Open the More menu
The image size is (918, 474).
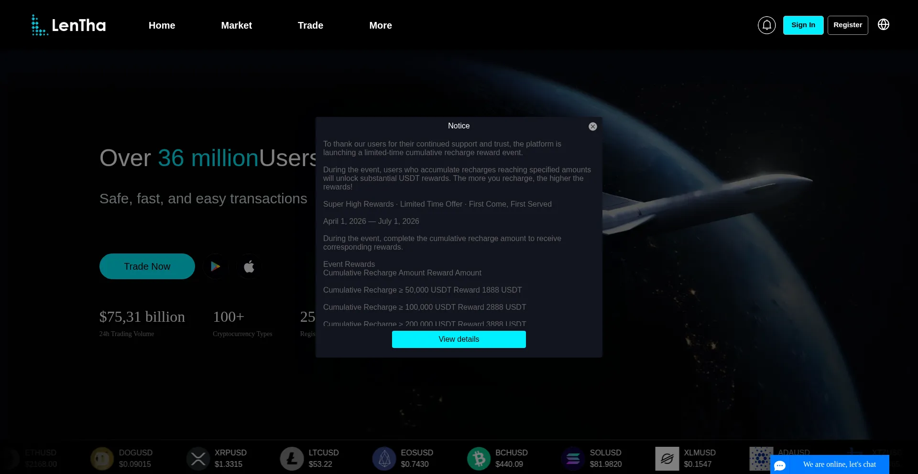pos(381,25)
